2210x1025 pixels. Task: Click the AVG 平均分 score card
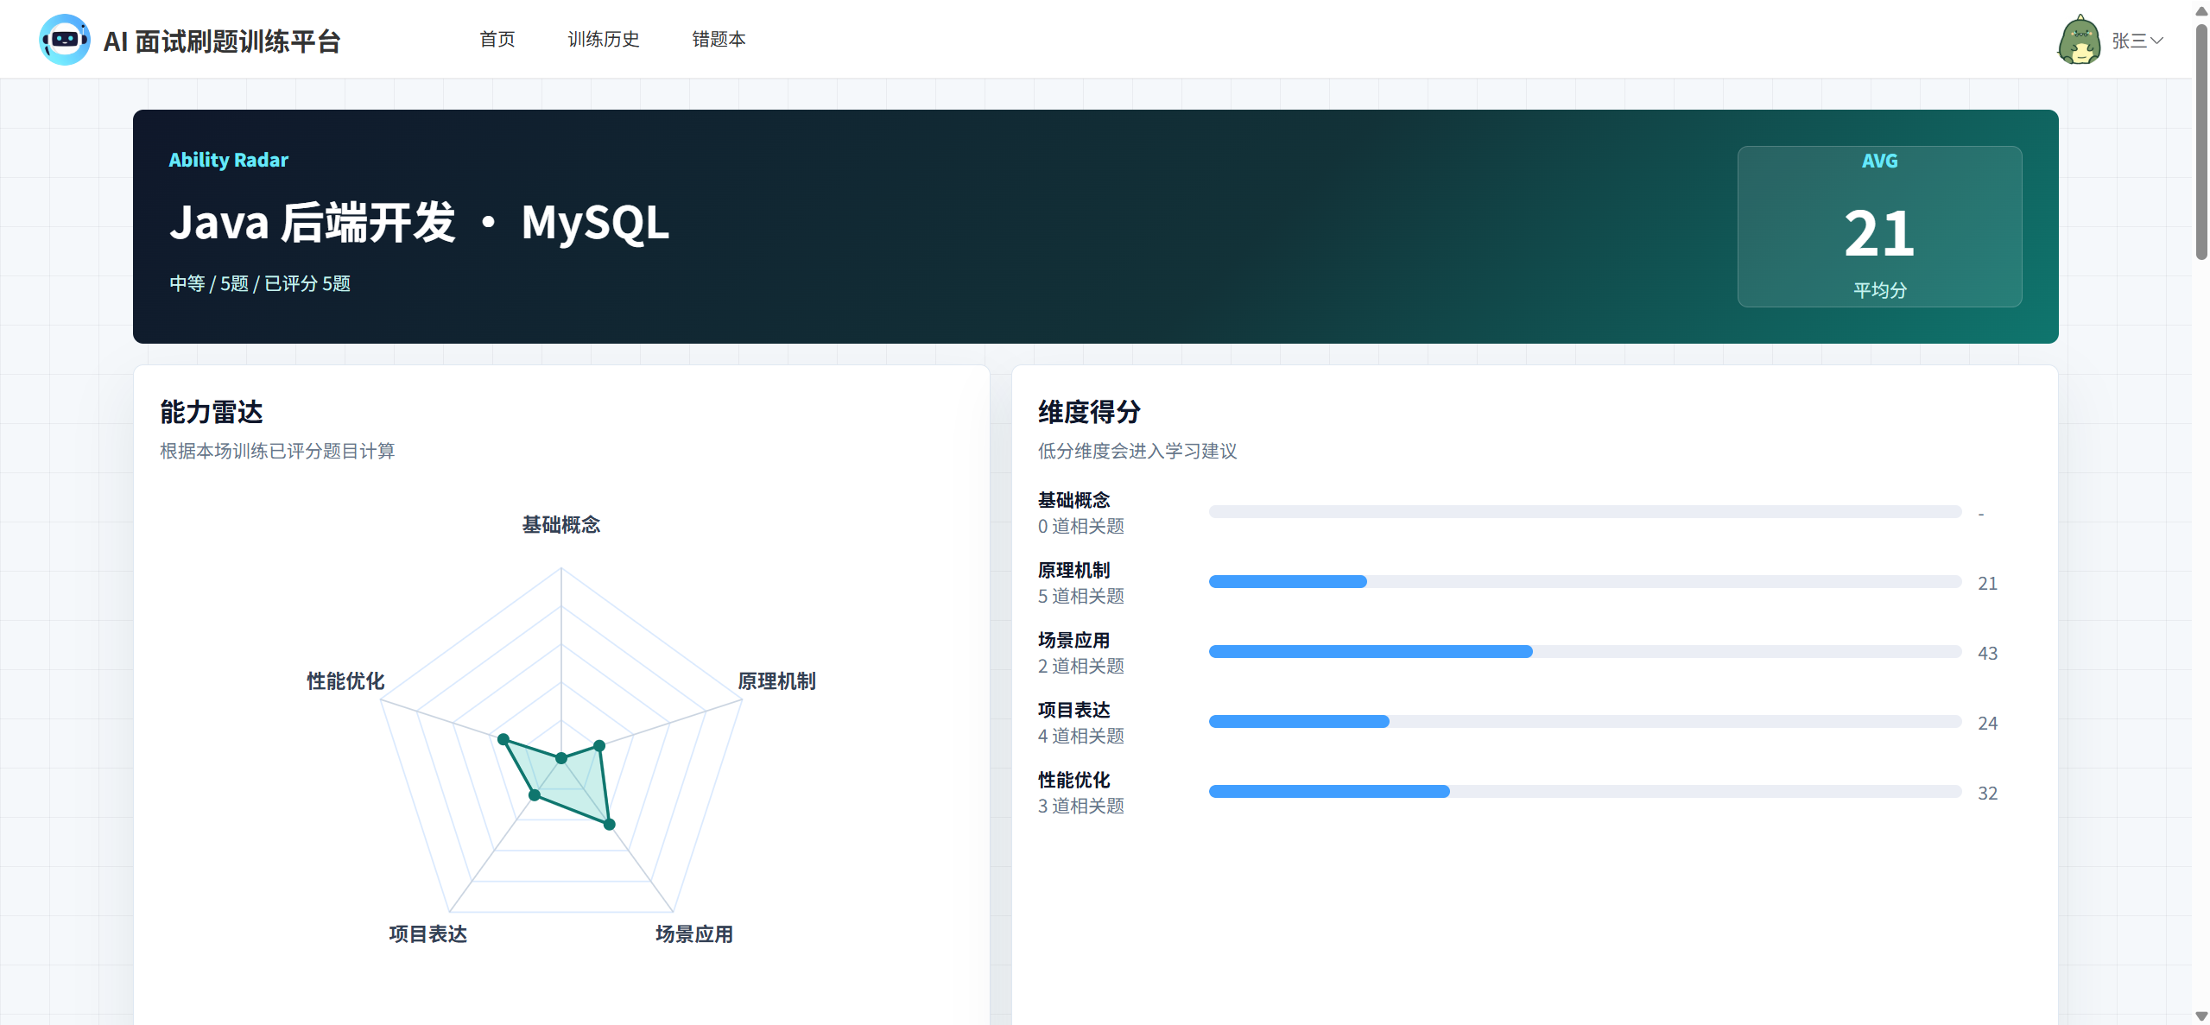[1879, 226]
